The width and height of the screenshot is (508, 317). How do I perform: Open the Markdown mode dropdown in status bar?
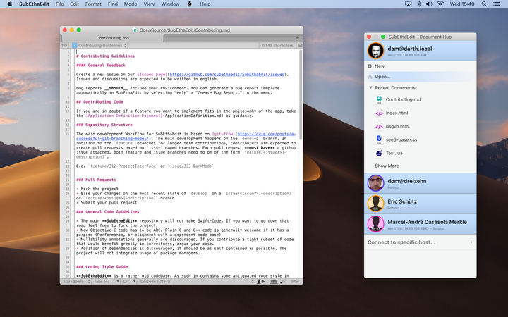click(76, 281)
